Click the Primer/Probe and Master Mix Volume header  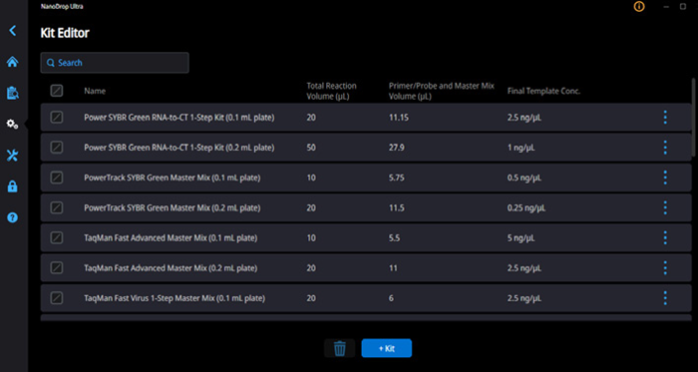(x=441, y=91)
